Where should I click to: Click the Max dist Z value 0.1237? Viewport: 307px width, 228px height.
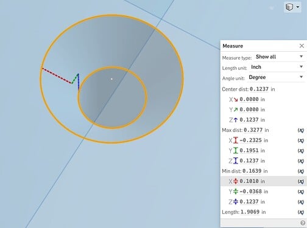(x=249, y=161)
